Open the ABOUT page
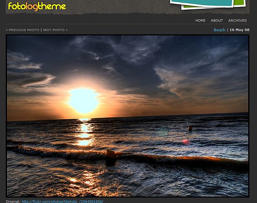The width and height of the screenshot is (257, 203). pyautogui.click(x=217, y=20)
